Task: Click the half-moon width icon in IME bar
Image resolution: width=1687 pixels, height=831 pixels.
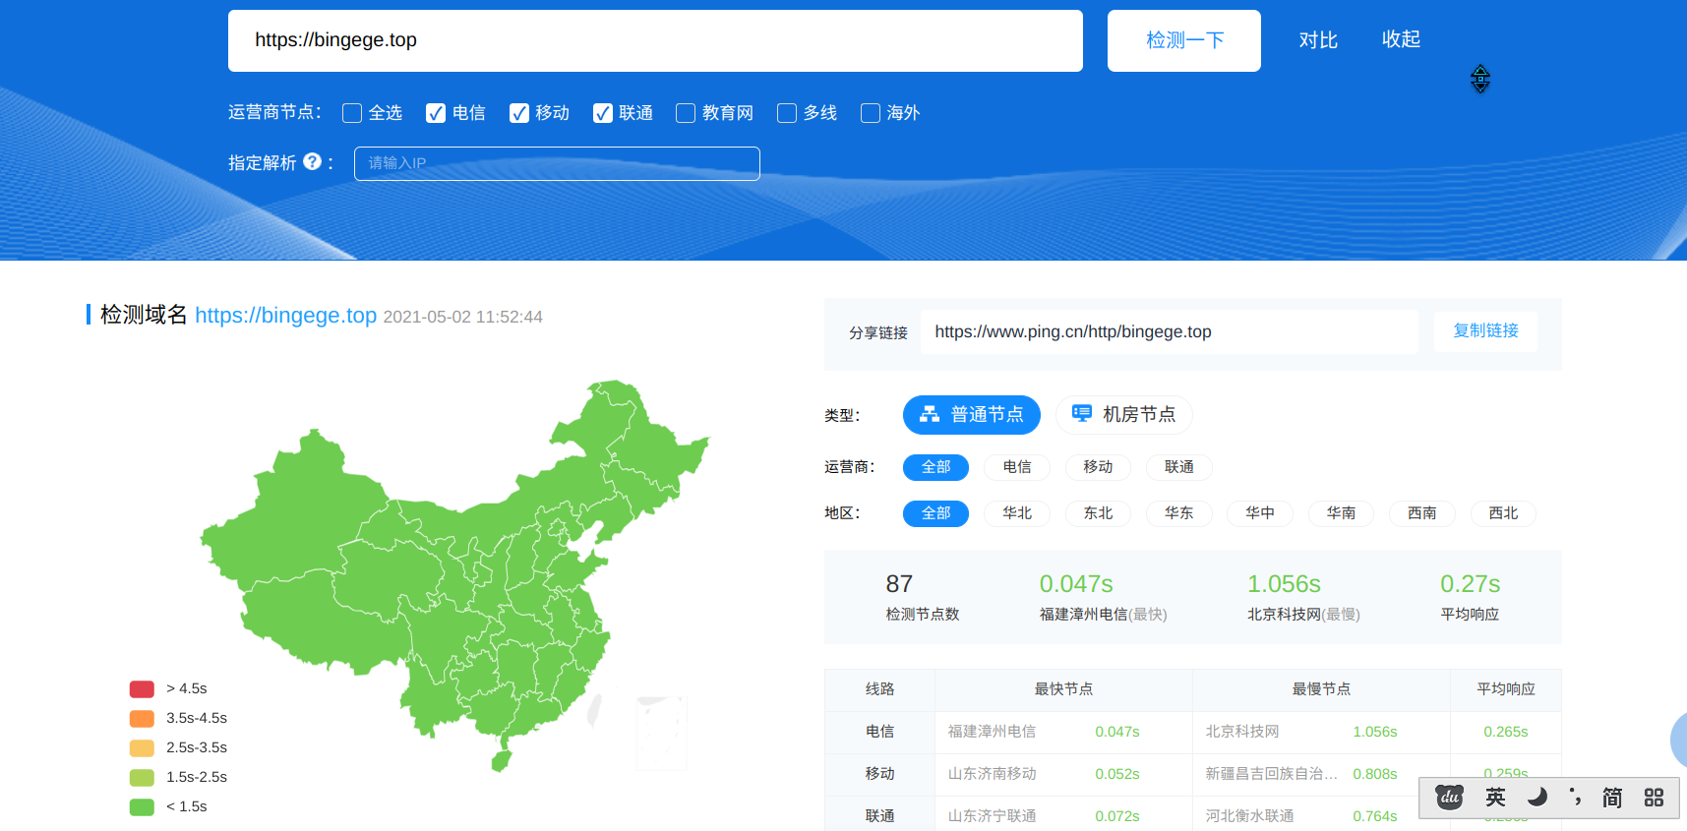Action: pyautogui.click(x=1537, y=797)
